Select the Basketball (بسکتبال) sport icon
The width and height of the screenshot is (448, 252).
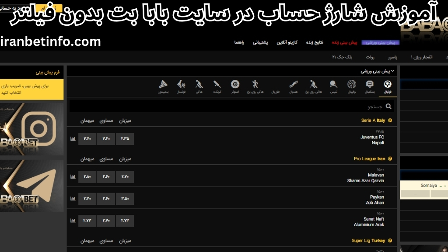point(370,86)
